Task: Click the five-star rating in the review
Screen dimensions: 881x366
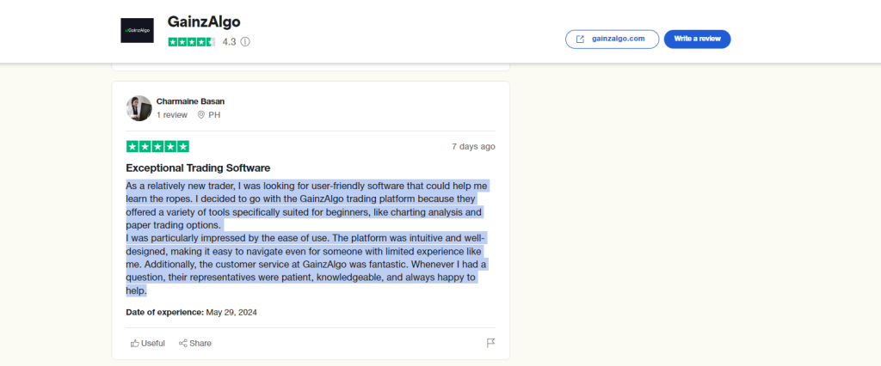Action: [158, 147]
